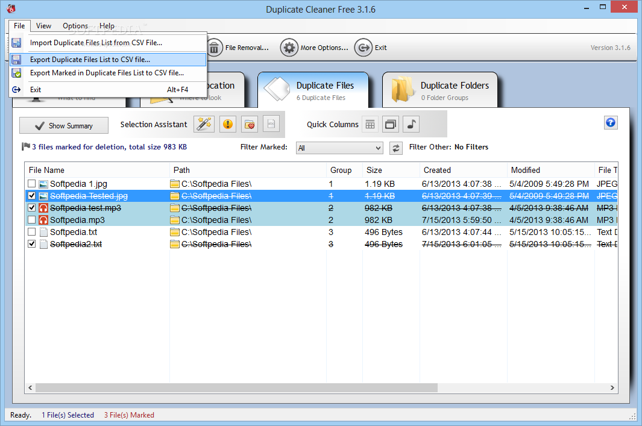Check the Softpedia.txt checkbox
The image size is (642, 426).
31,231
